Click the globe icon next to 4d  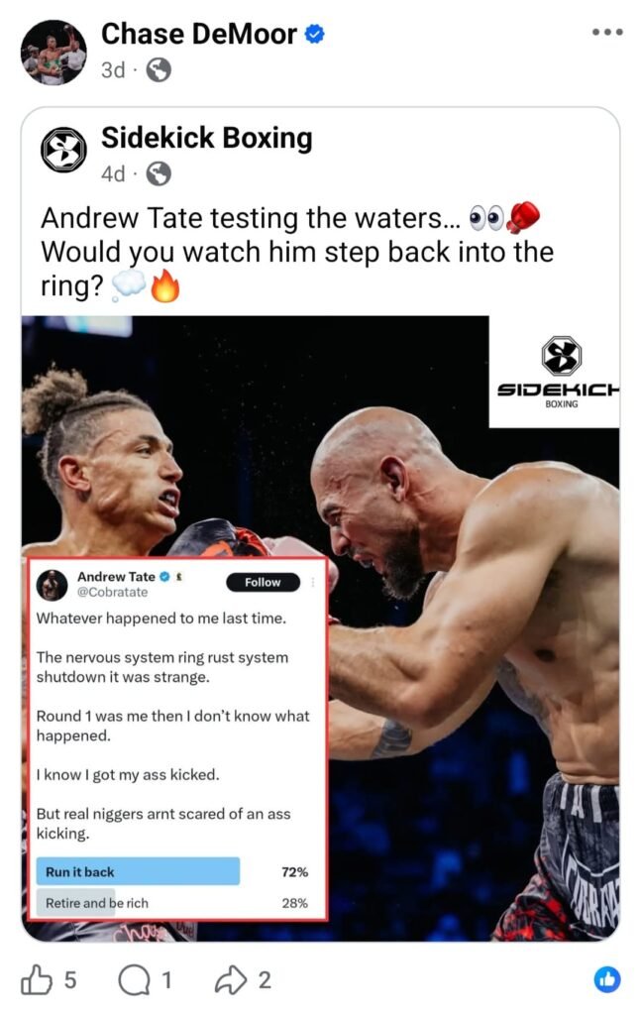click(x=159, y=174)
